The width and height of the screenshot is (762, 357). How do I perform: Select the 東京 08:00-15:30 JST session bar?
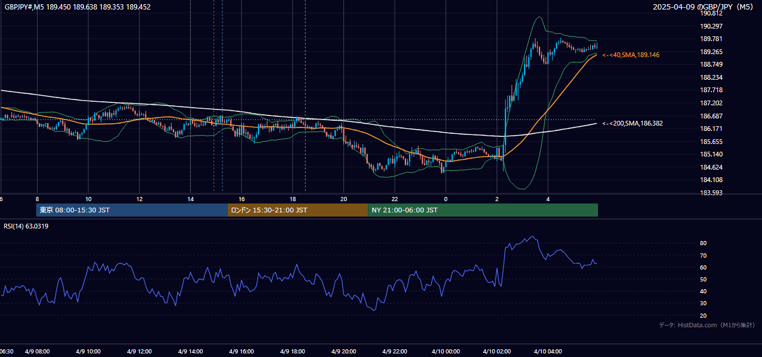pyautogui.click(x=132, y=210)
